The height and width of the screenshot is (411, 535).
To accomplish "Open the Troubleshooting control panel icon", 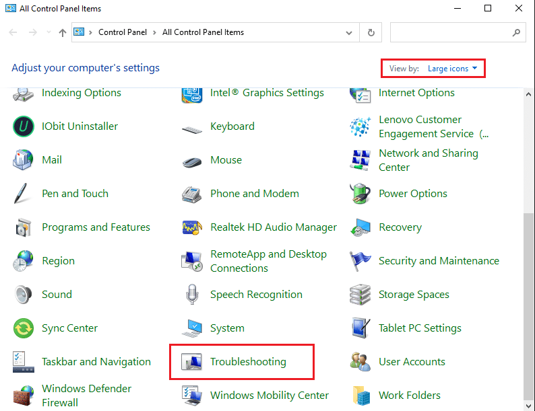I will 192,362.
